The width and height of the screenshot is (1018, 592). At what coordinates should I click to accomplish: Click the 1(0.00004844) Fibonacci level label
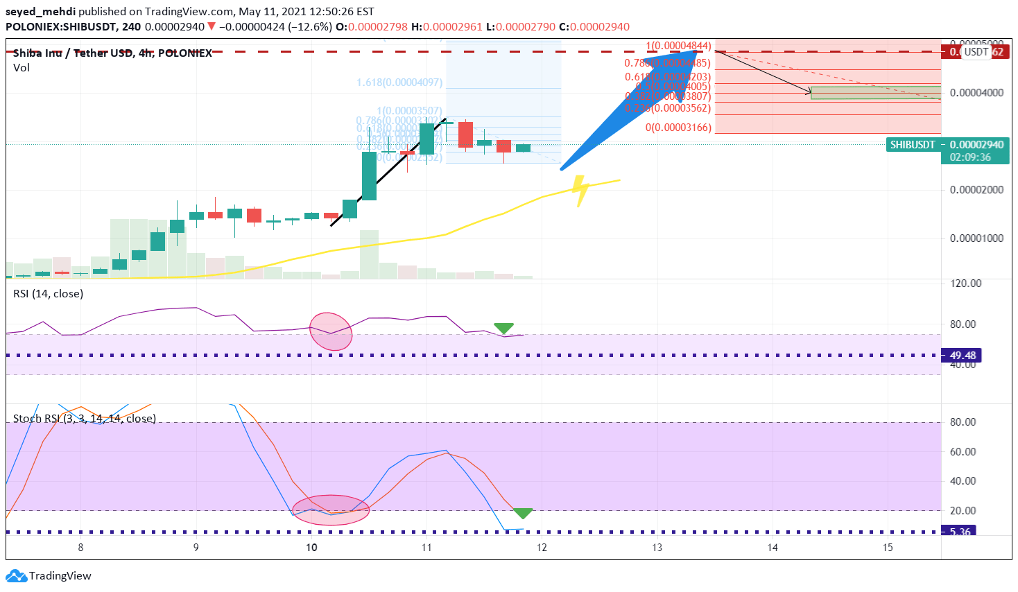(x=678, y=46)
